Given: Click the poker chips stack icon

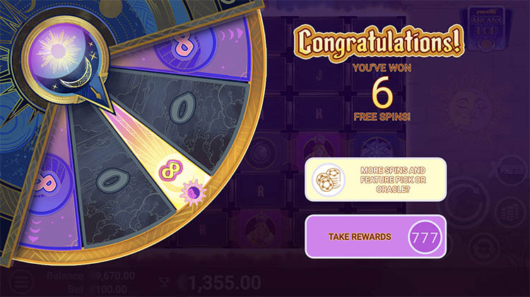Looking at the screenshot, I should (x=328, y=180).
